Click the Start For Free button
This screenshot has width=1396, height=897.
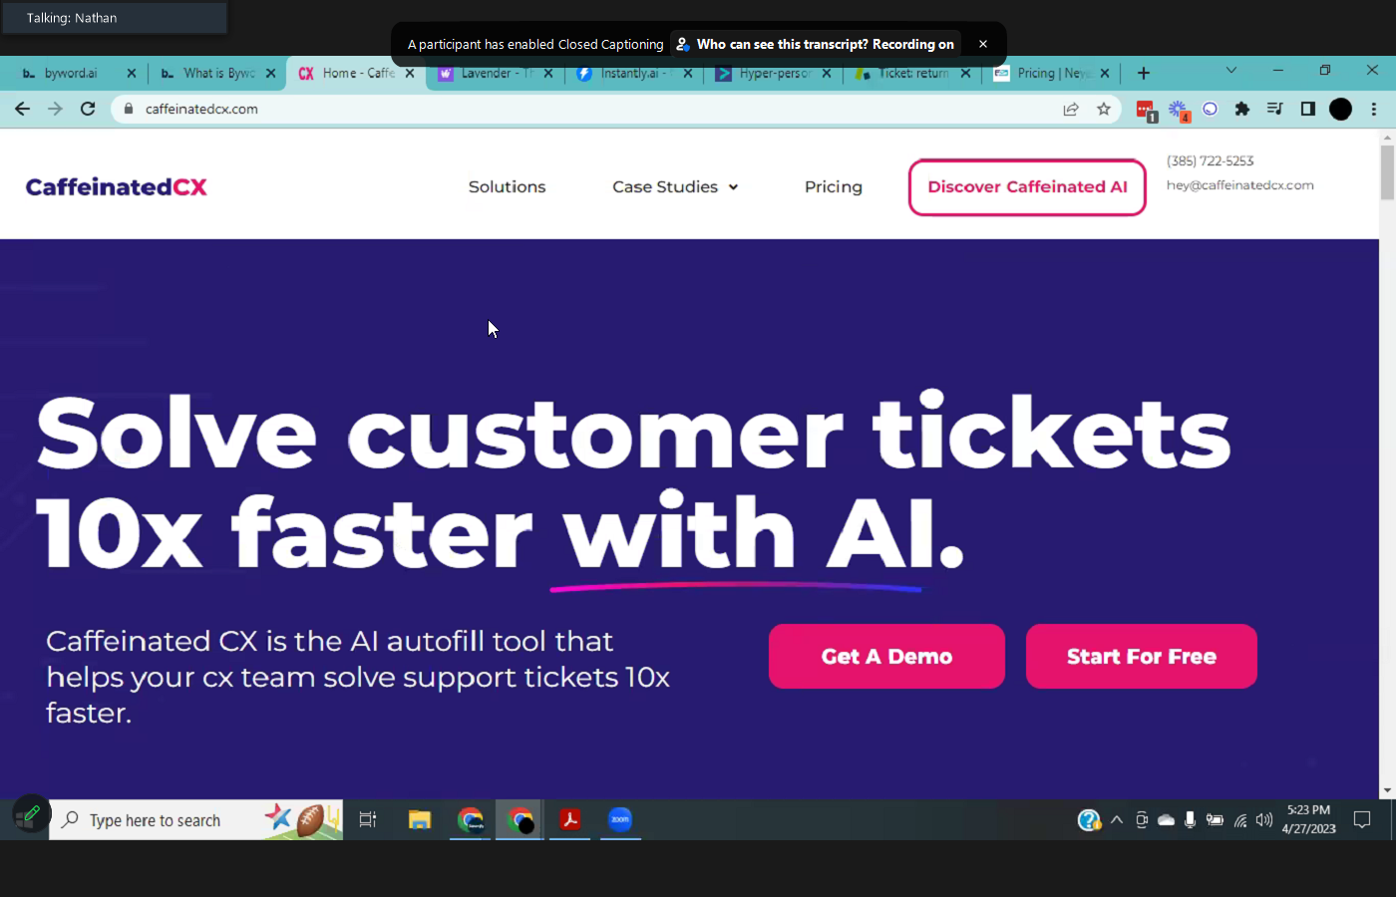point(1142,656)
